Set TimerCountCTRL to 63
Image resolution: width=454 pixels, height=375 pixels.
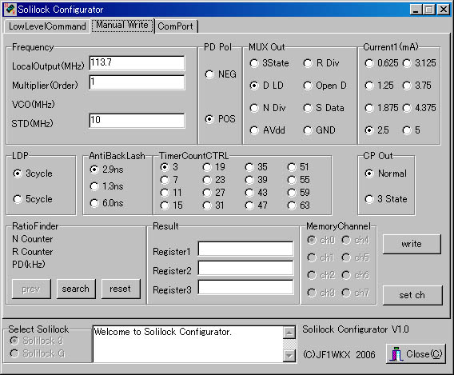(x=298, y=205)
